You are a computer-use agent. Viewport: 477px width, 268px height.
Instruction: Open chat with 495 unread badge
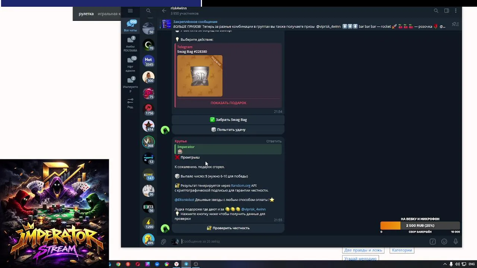(x=148, y=239)
